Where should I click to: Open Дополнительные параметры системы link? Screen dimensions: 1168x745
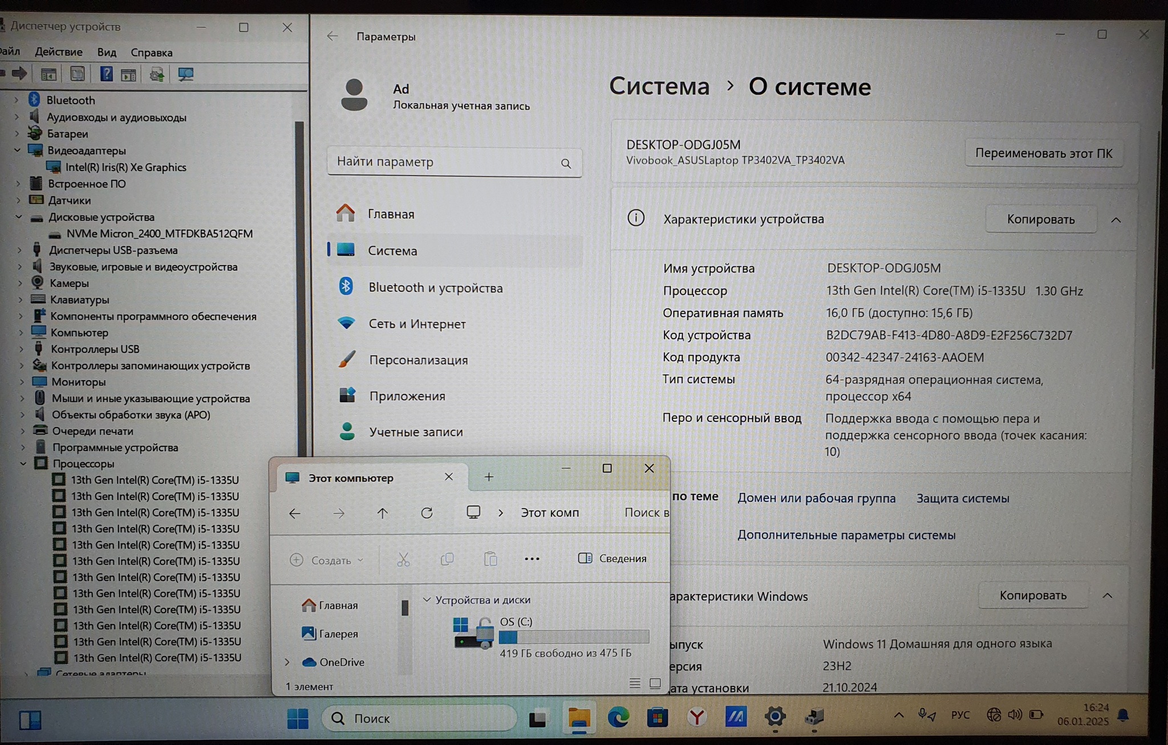[x=846, y=535]
